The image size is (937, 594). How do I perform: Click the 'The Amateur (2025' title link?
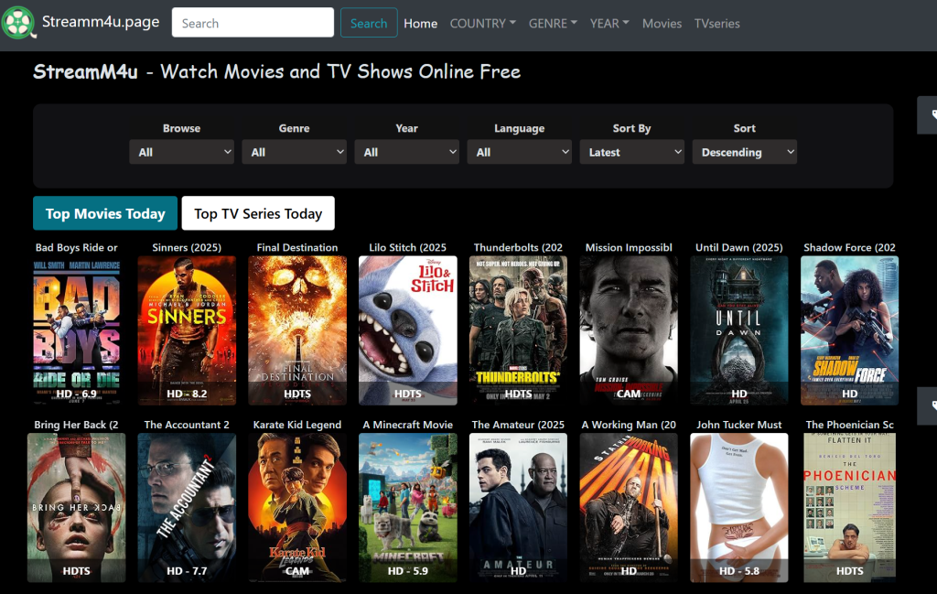(x=518, y=425)
